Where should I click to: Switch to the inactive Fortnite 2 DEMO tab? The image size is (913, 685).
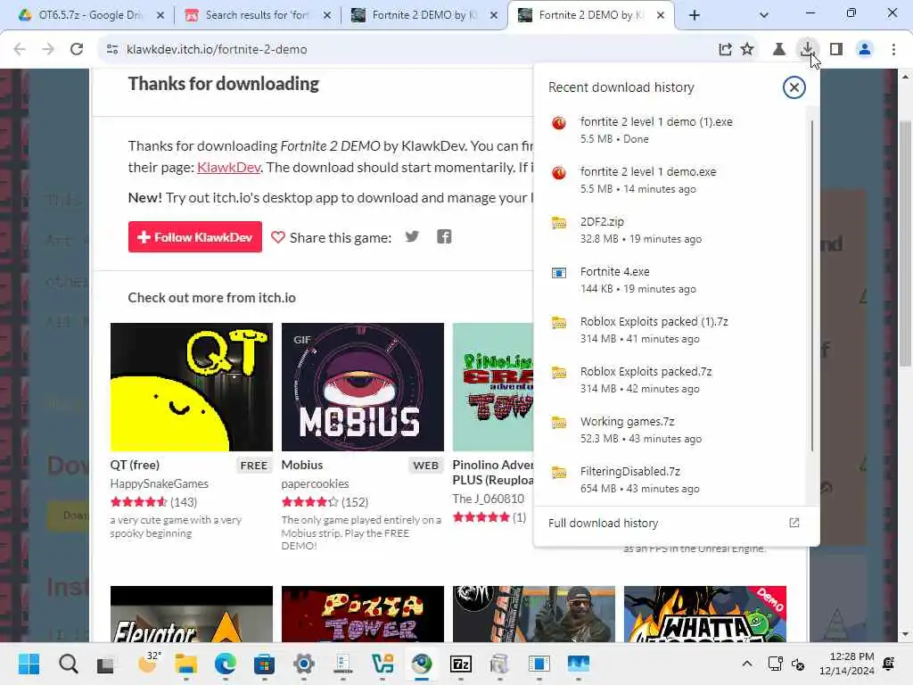424,15
